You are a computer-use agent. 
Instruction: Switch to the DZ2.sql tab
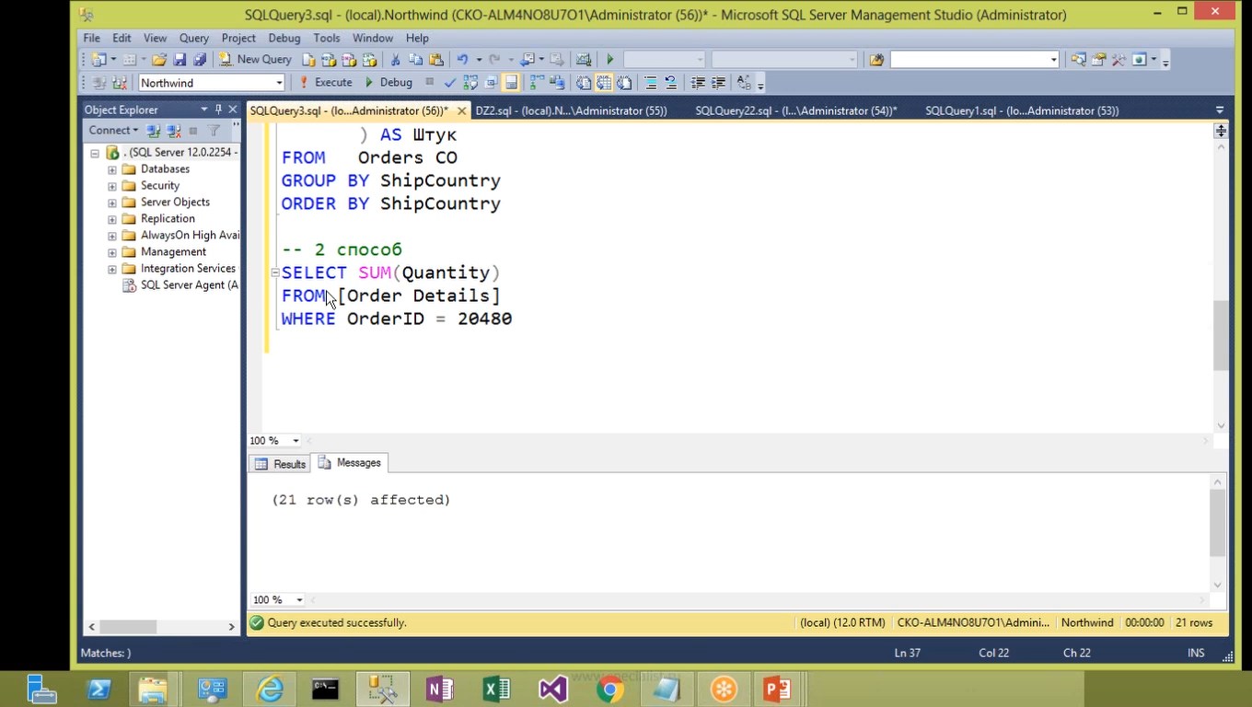[571, 110]
